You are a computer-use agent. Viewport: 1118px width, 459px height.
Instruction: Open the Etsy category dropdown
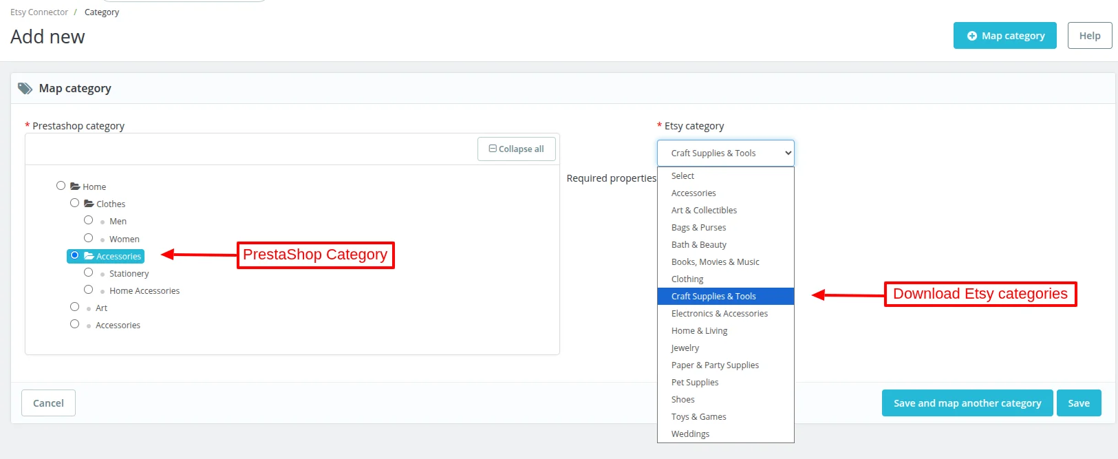726,153
